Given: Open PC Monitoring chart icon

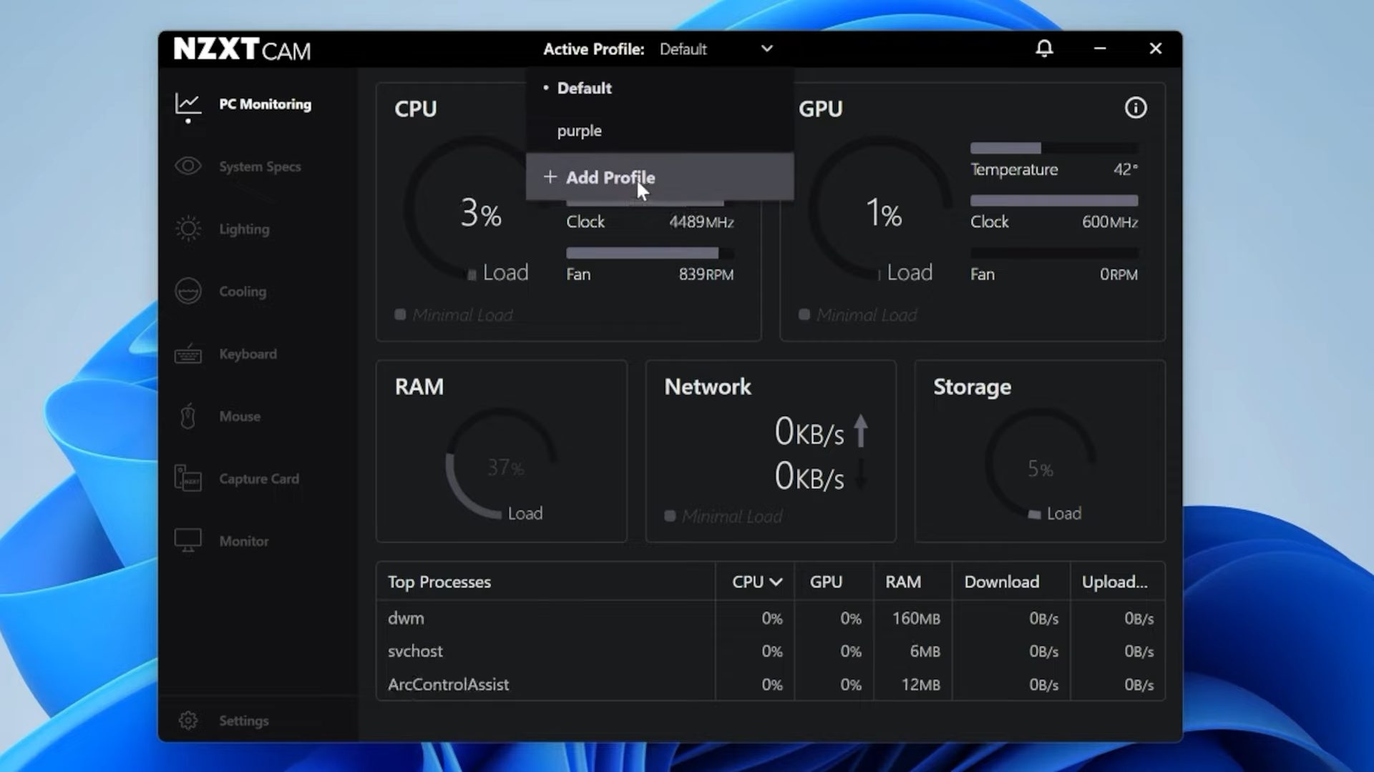Looking at the screenshot, I should [188, 104].
